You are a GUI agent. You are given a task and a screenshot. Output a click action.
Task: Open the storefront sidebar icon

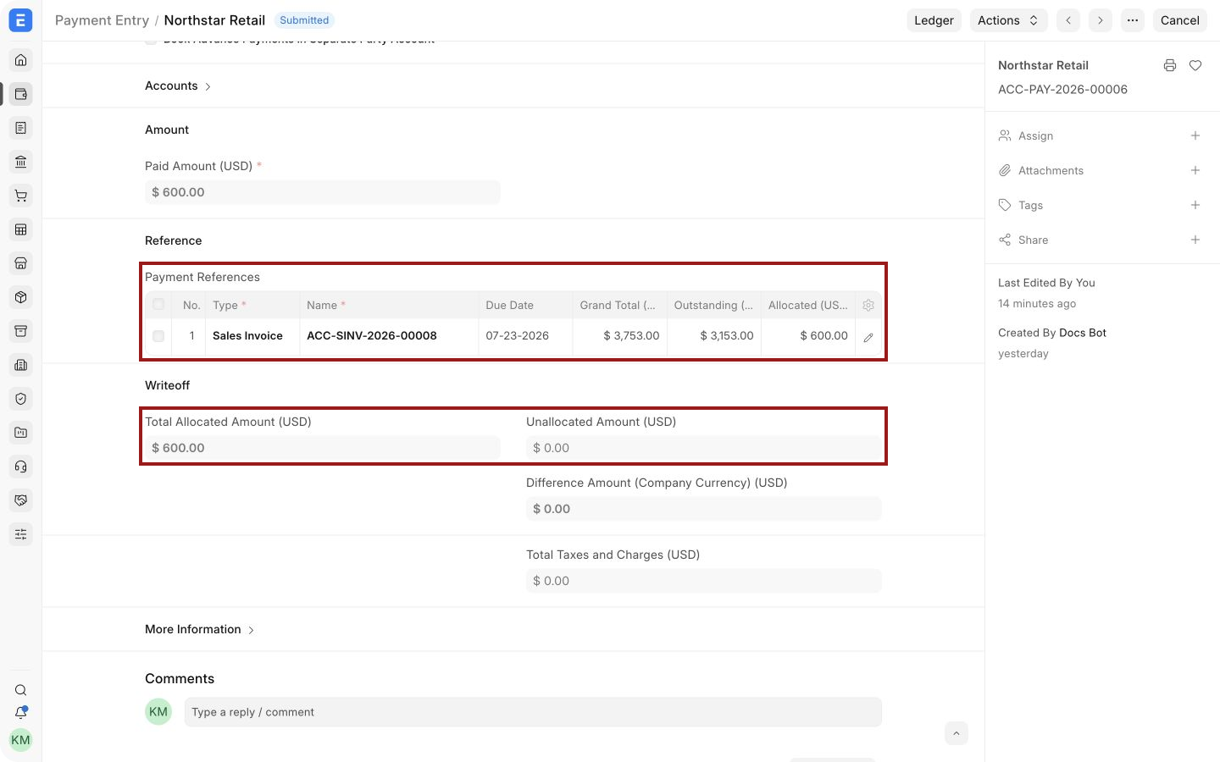[21, 263]
